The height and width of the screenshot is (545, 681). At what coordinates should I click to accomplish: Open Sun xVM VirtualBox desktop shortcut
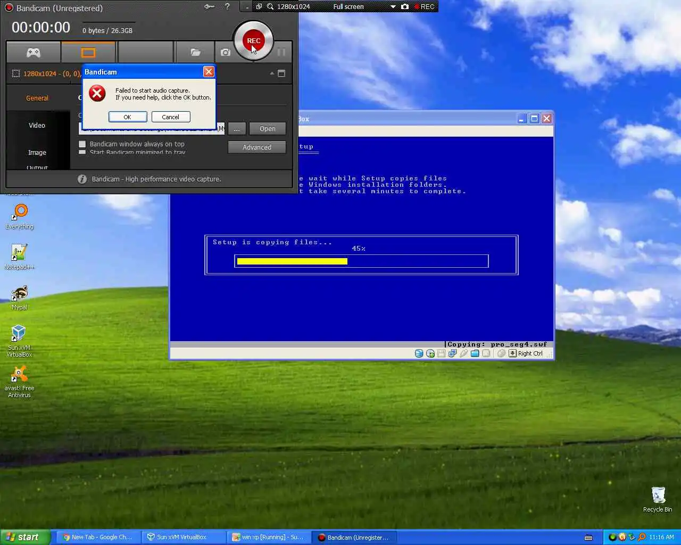click(19, 341)
